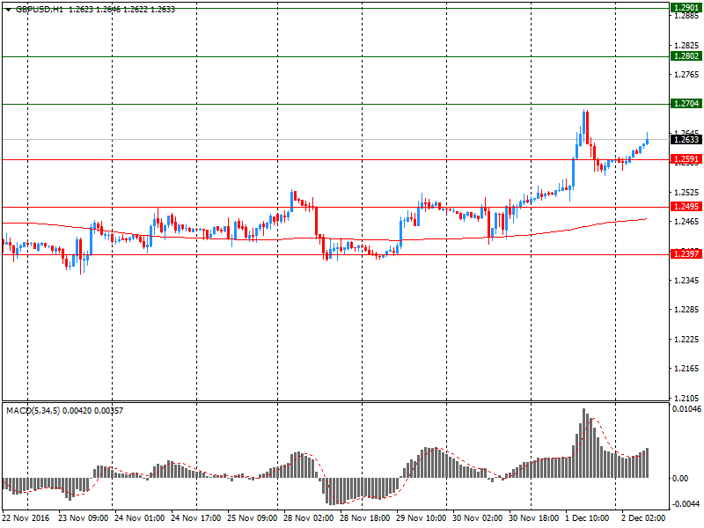Screen dimensions: 704x528
Task: Click the 1.2825 price scale value
Action: [686, 46]
